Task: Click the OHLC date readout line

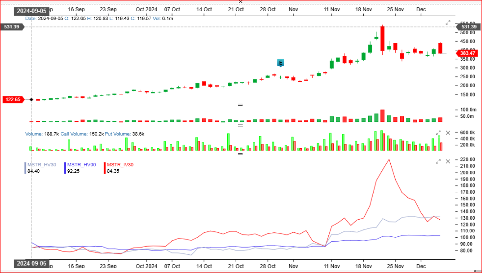Action: click(99, 19)
